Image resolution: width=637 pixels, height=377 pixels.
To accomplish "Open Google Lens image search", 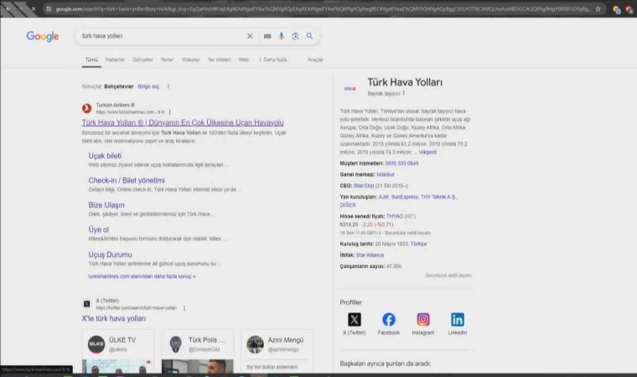I will [x=296, y=37].
